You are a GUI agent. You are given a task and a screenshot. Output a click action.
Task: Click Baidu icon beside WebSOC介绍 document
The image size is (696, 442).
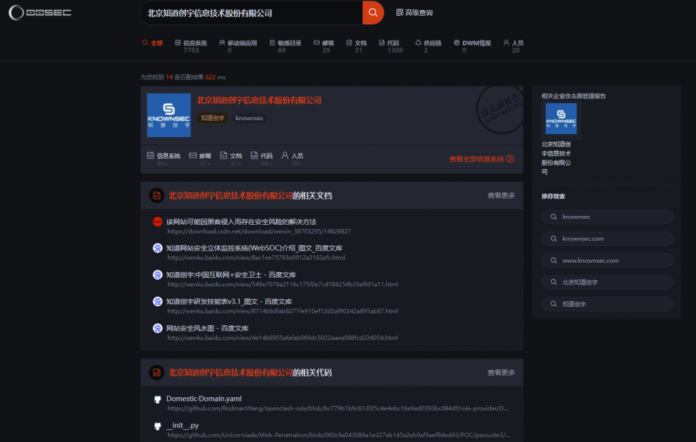click(x=157, y=248)
